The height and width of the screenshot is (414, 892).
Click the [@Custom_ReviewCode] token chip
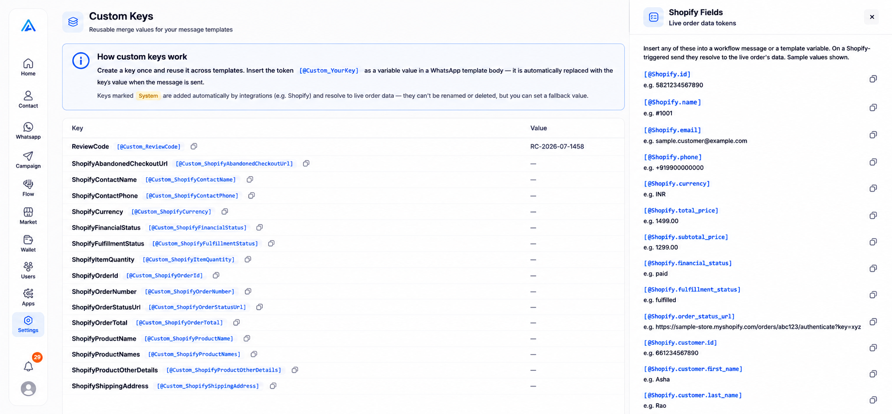(x=149, y=147)
